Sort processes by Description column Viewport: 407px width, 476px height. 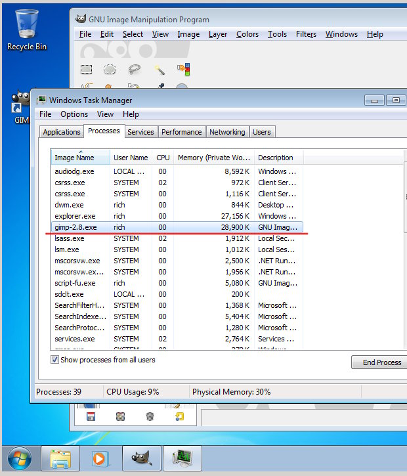pos(278,158)
